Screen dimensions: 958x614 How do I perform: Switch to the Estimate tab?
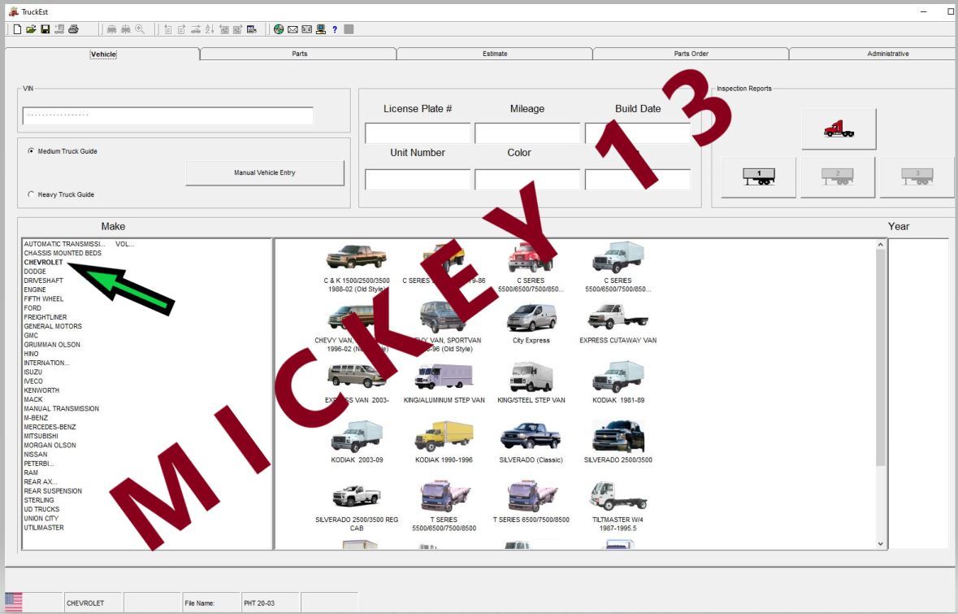click(495, 54)
